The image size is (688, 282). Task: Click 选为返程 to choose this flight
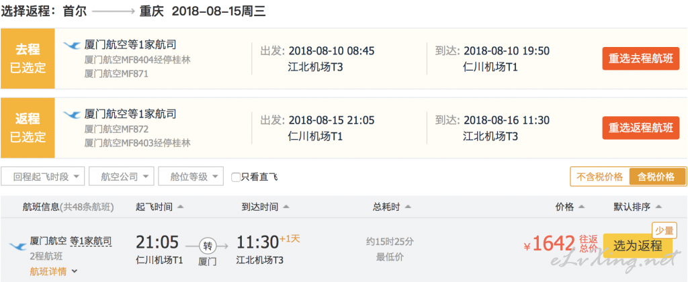(638, 246)
